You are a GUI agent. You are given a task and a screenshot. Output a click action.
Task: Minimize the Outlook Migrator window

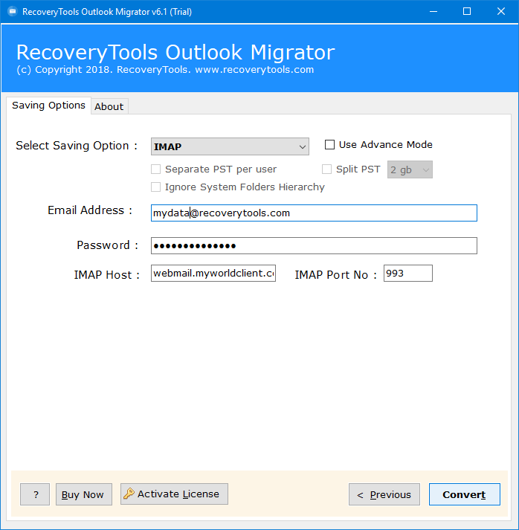click(433, 11)
